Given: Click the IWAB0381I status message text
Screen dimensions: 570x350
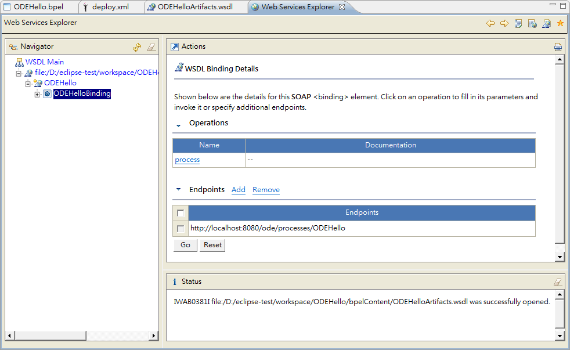Looking at the screenshot, I should tap(362, 302).
